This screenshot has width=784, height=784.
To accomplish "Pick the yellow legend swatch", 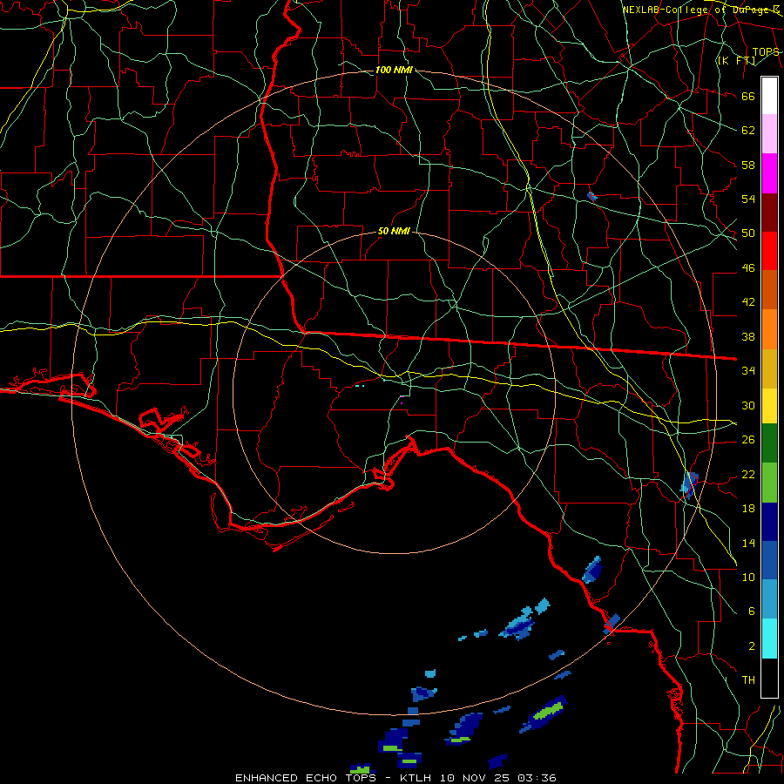I will click(769, 406).
